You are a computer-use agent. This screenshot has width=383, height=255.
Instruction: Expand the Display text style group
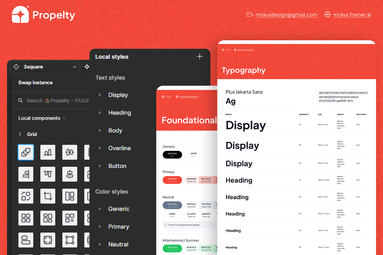(100, 95)
